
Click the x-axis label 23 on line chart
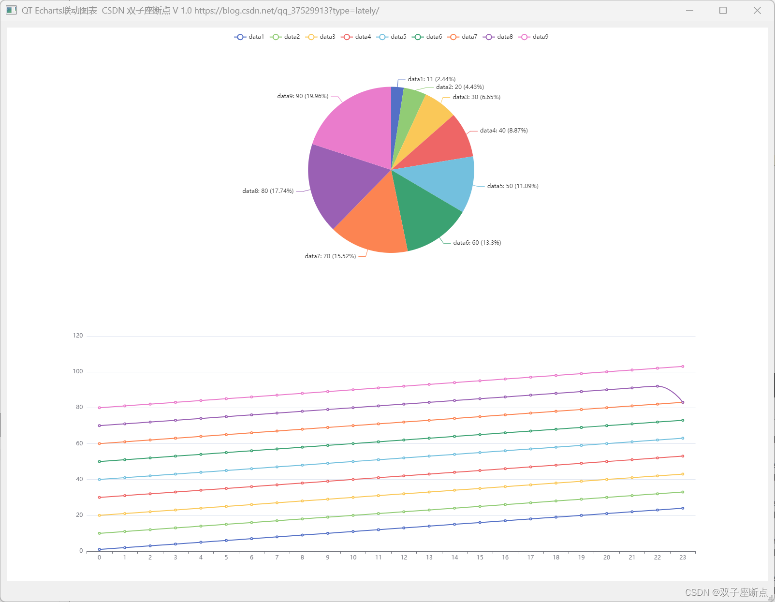point(683,557)
